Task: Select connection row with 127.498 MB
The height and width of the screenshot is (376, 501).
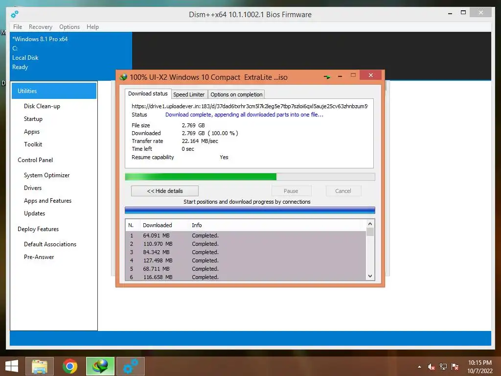Action: coord(246,260)
